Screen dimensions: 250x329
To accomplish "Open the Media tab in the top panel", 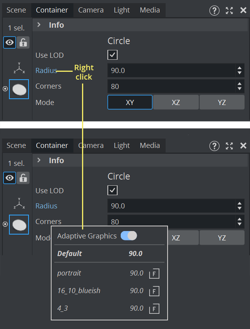I will (150, 10).
